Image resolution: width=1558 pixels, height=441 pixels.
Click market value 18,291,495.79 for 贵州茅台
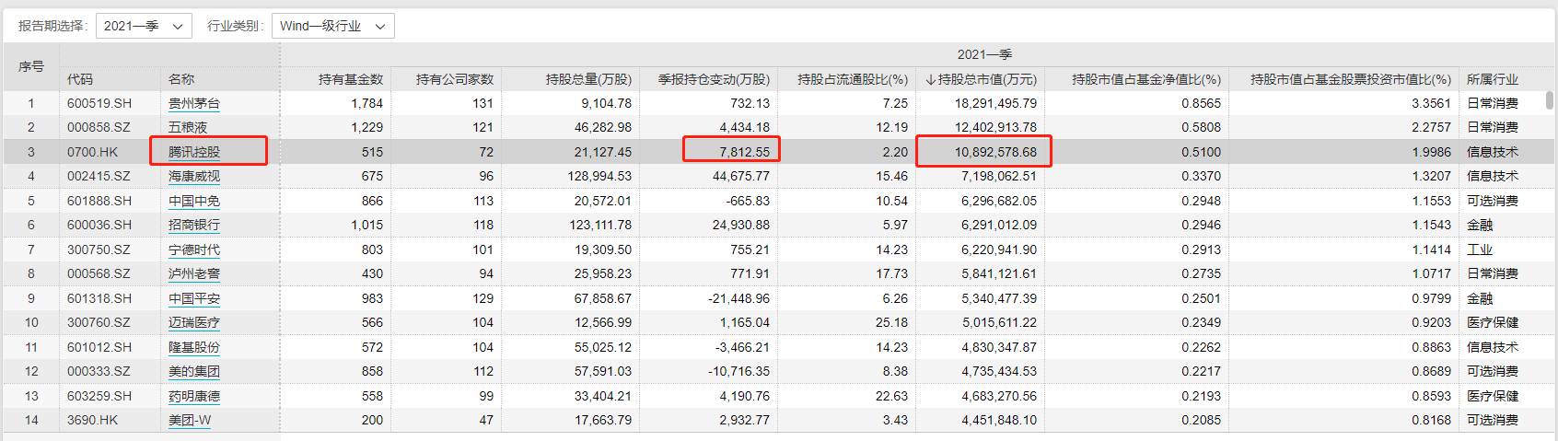[995, 103]
